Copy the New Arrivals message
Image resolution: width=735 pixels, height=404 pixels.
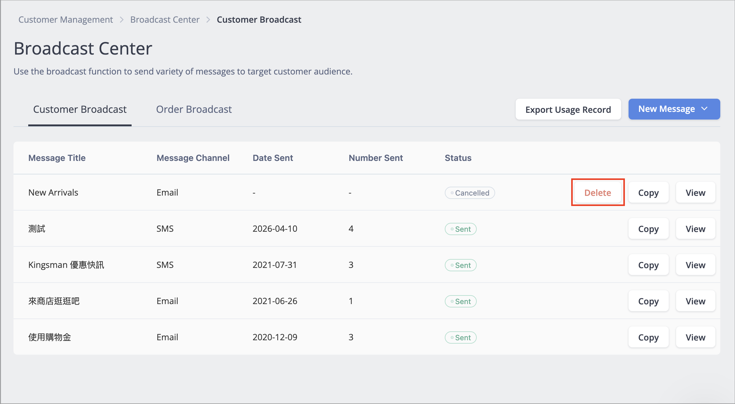pyautogui.click(x=648, y=192)
